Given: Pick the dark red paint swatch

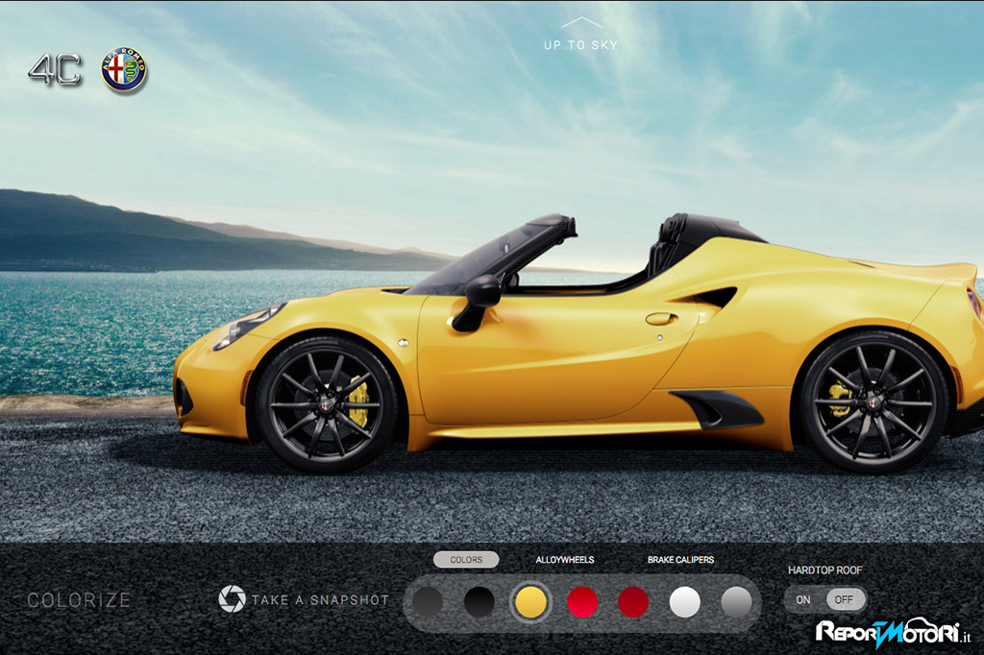Looking at the screenshot, I should (633, 602).
